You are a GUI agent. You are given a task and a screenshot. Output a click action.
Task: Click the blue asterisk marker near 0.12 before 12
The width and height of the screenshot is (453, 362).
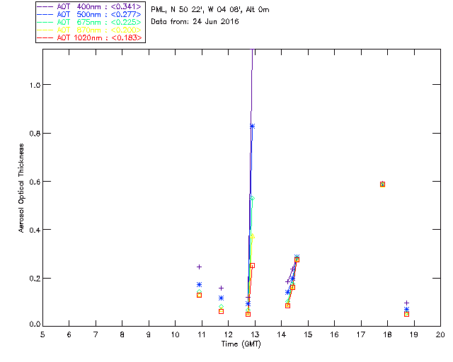tap(221, 298)
